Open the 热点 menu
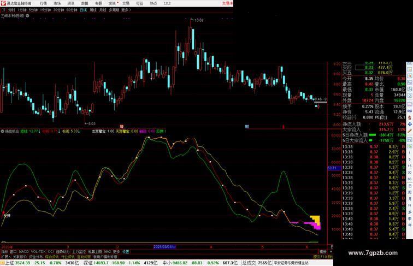Screen dimensions: 413x266 pos(154,3)
